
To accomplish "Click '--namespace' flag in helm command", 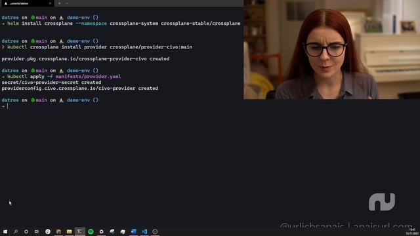I will (91, 24).
